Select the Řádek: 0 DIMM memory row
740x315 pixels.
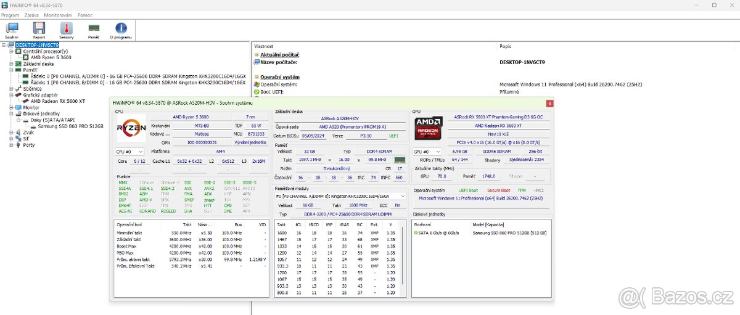(x=138, y=76)
